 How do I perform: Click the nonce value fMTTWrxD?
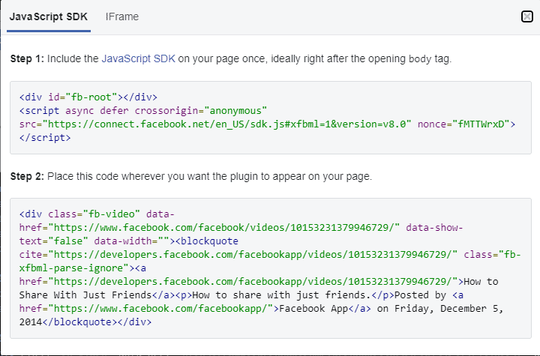click(481, 124)
